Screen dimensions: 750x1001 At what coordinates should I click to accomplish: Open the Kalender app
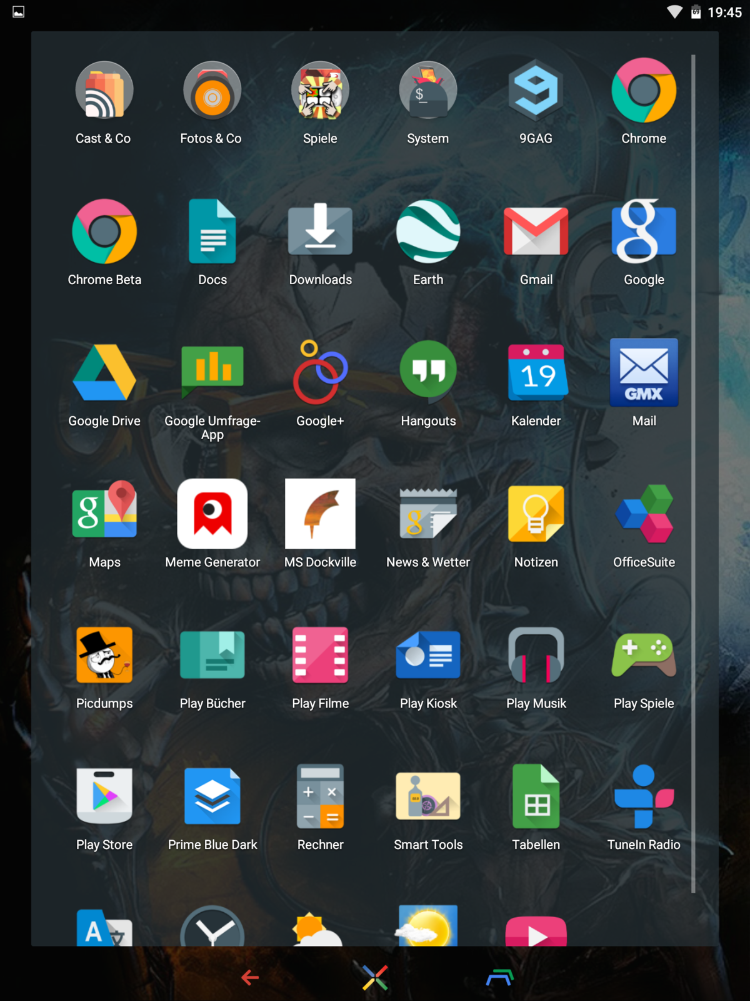click(536, 373)
